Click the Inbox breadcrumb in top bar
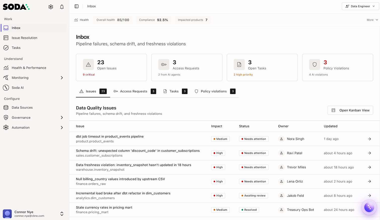The width and height of the screenshot is (380, 220). coord(91,6)
